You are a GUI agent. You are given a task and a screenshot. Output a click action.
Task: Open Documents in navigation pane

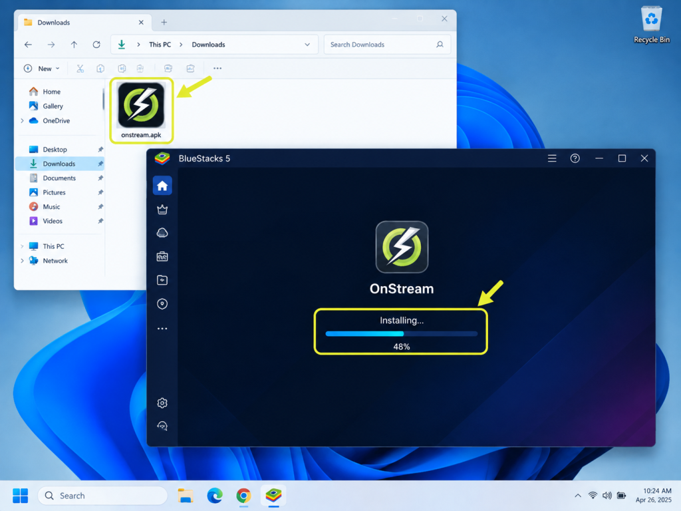click(61, 178)
